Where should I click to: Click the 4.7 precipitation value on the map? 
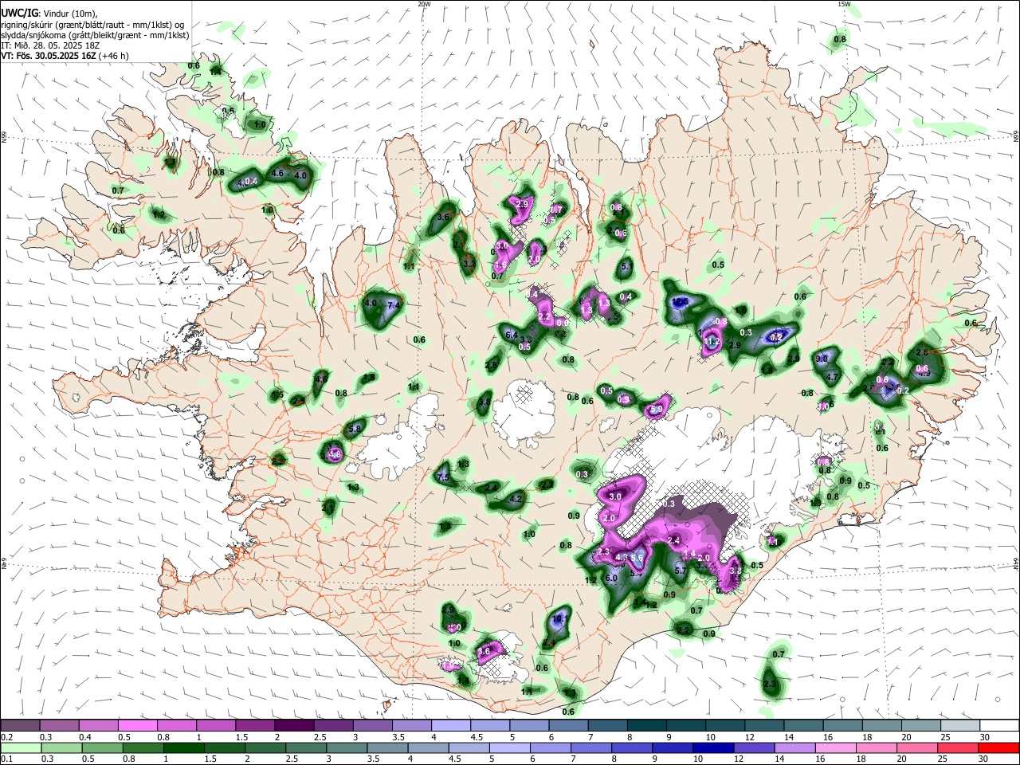click(x=832, y=377)
